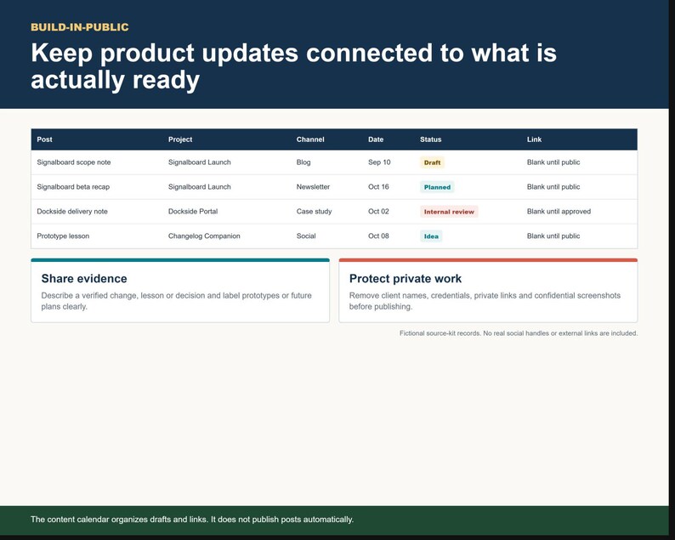This screenshot has width=675, height=540.
Task: Click the Keep product updates headline
Action: pos(293,65)
